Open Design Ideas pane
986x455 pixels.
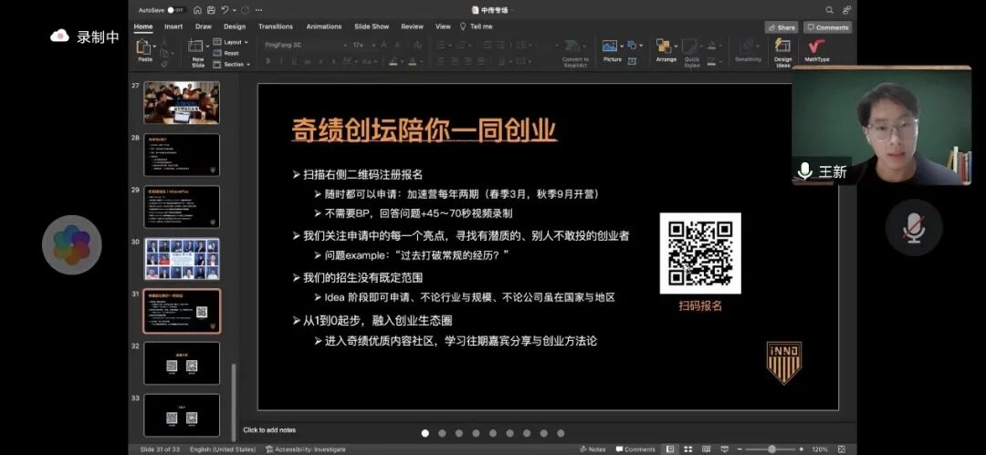(x=783, y=54)
